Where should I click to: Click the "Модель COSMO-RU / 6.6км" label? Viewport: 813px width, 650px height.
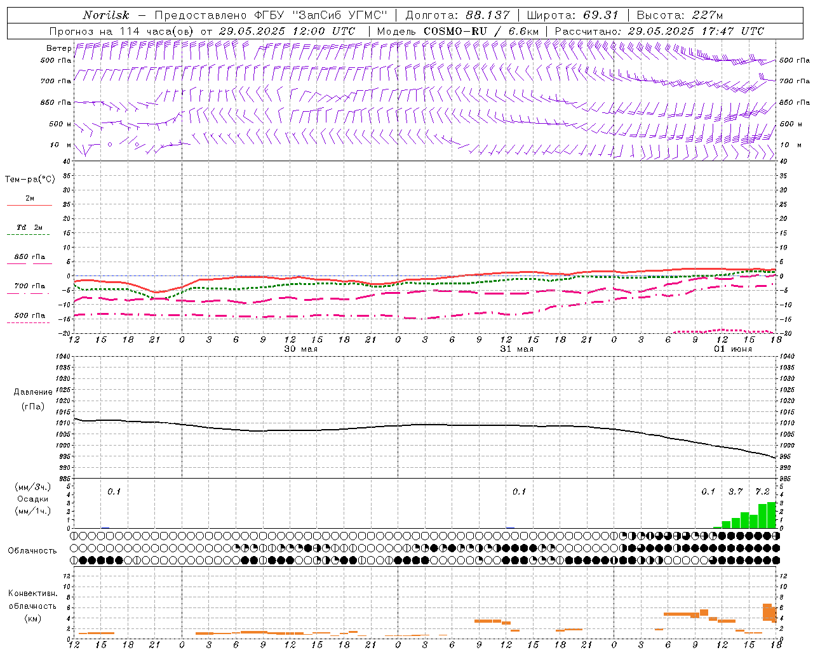[x=457, y=31]
